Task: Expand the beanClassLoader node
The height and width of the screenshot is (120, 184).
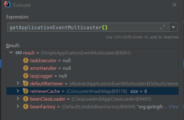Action: pos(18,98)
